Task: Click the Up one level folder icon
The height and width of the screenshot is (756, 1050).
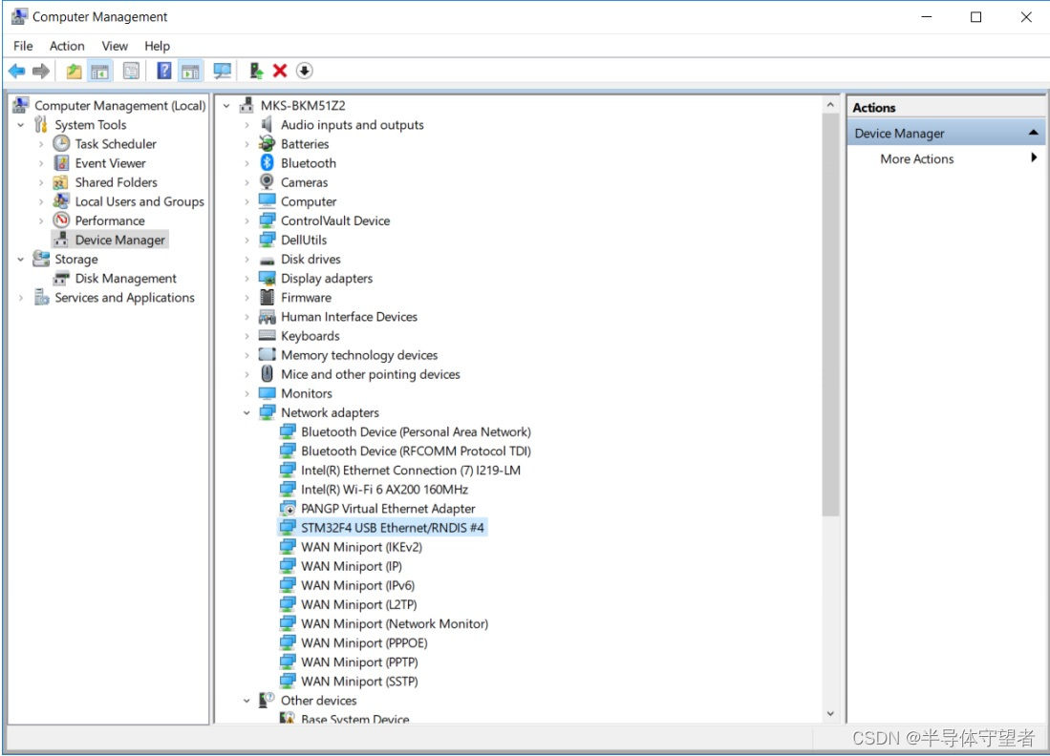Action: coord(74,71)
